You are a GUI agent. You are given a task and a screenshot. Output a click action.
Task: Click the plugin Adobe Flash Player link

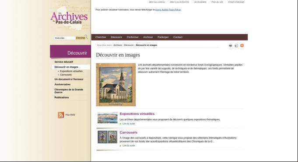[168, 10]
